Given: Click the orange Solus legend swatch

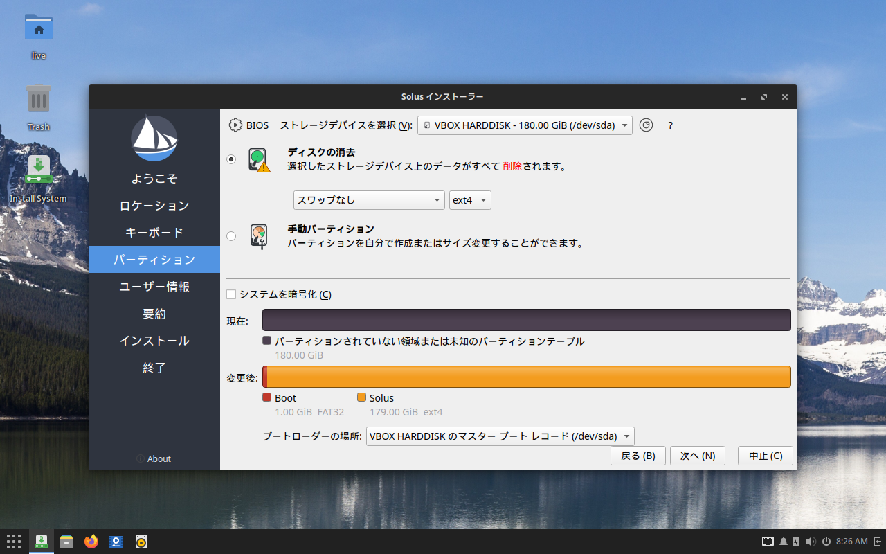Looking at the screenshot, I should (361, 397).
